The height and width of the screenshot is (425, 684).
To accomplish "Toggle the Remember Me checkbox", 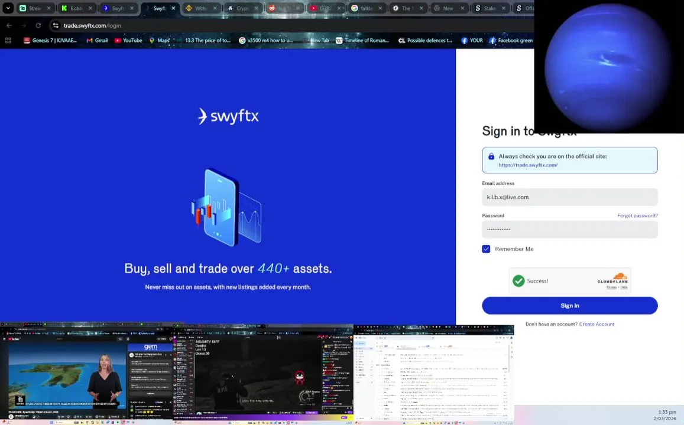I will point(486,249).
